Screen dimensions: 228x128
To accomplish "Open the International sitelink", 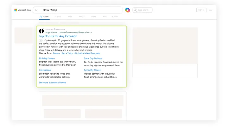I will click(x=45, y=70).
